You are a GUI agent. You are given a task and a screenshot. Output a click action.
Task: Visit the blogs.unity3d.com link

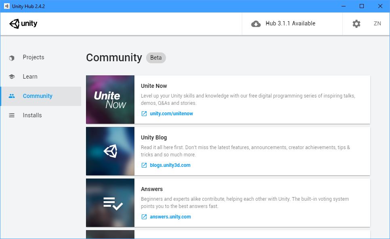(x=170, y=165)
